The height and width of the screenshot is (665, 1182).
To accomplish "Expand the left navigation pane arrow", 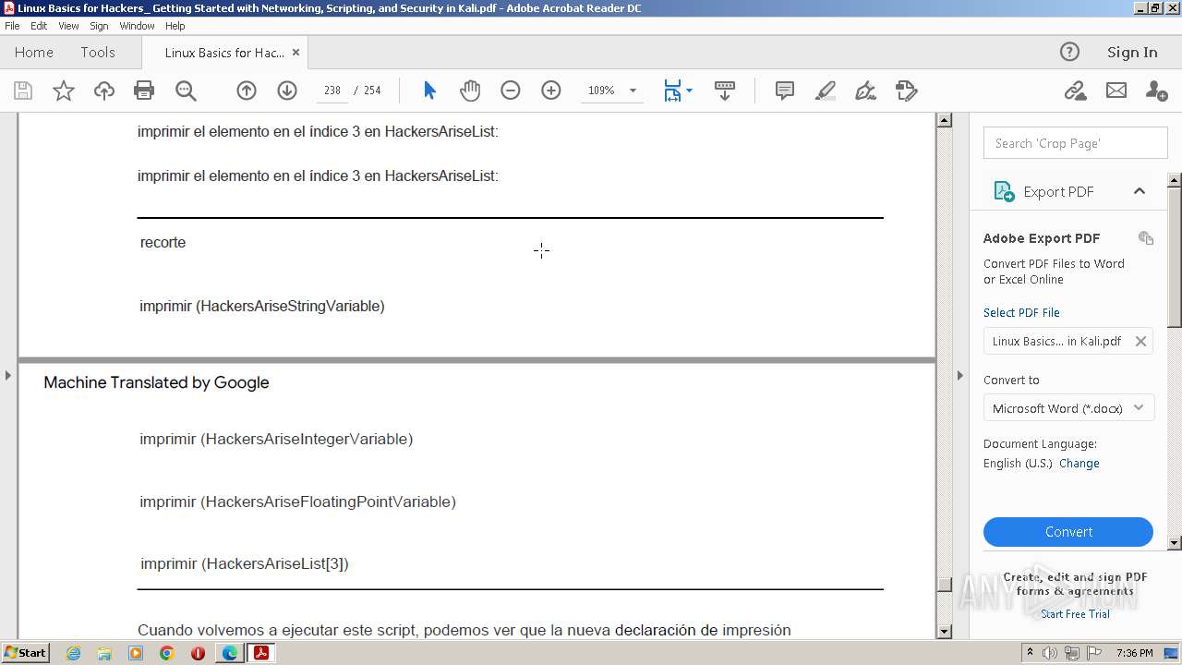I will (8, 375).
